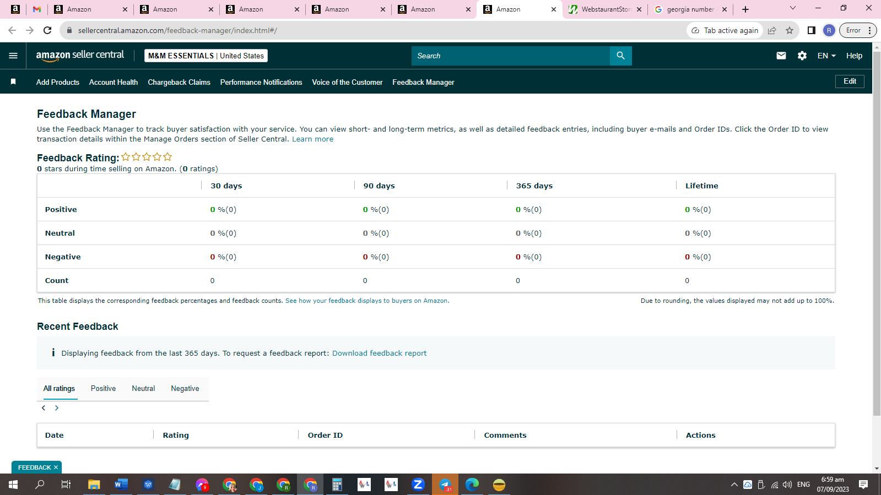Viewport: 881px width, 495px height.
Task: Open Performance Notifications
Action: point(261,82)
